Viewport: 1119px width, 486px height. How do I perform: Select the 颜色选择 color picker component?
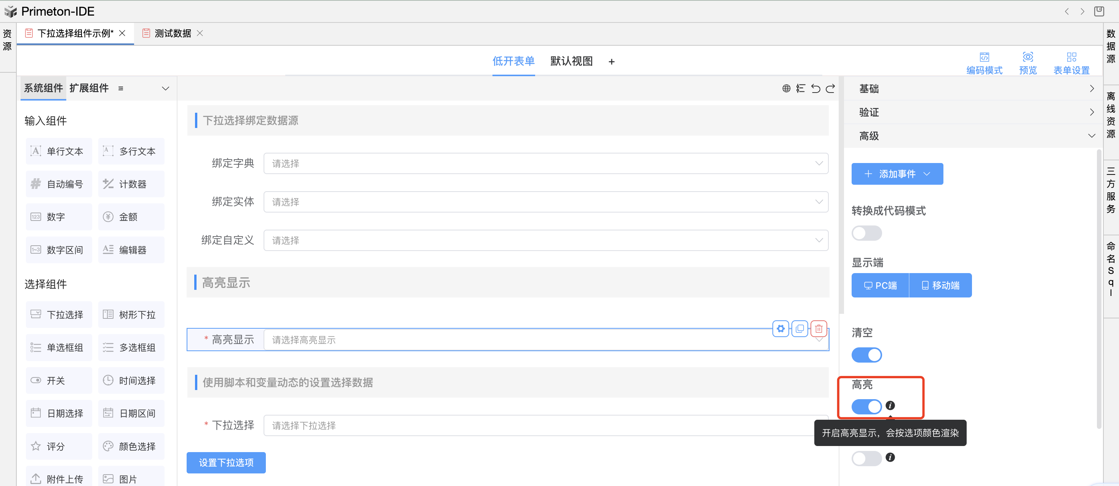coord(131,446)
